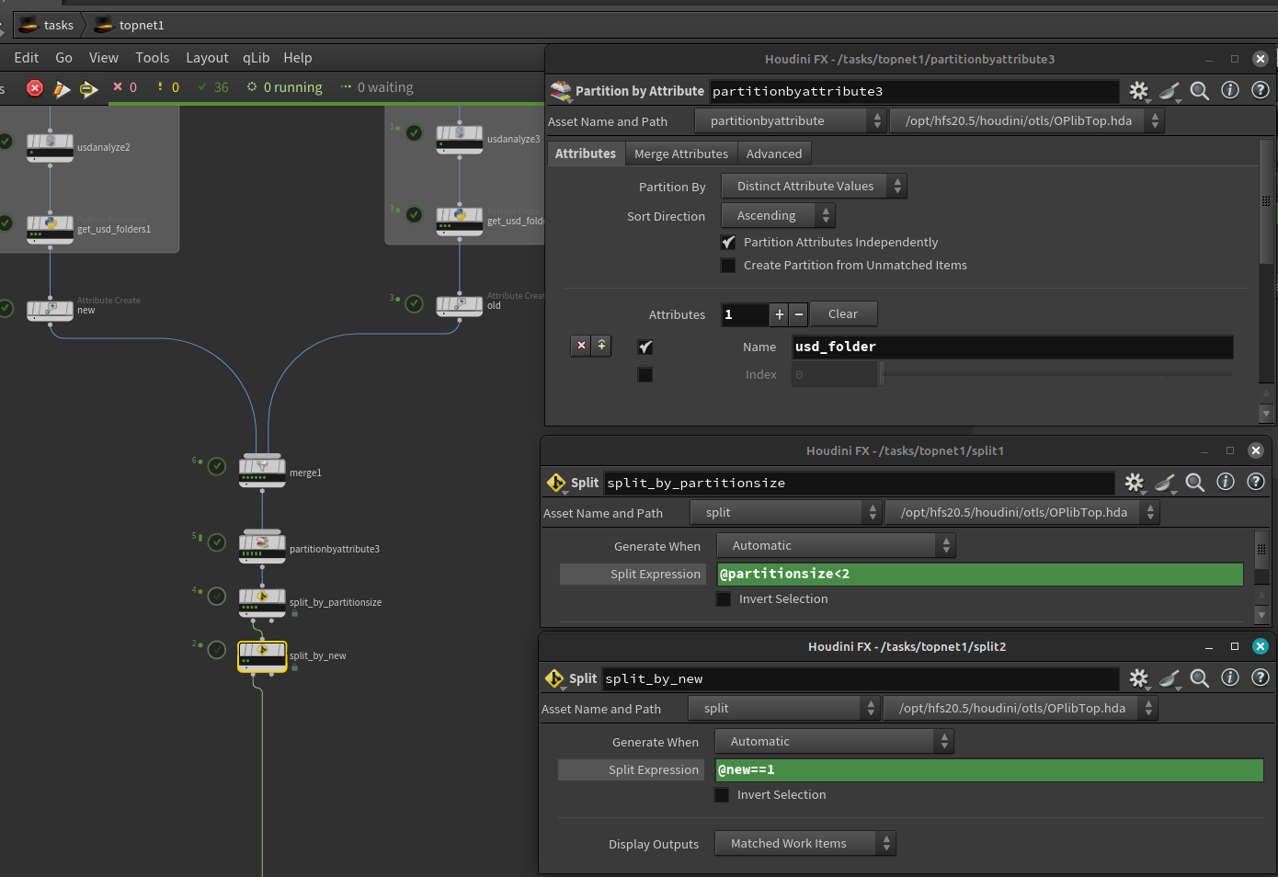Screen dimensions: 1278x877
Task: Remove attribute with the minus button
Action: (799, 314)
